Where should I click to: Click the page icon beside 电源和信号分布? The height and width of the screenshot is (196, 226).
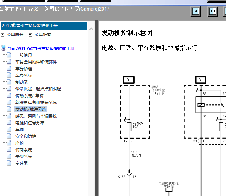tap(9, 122)
